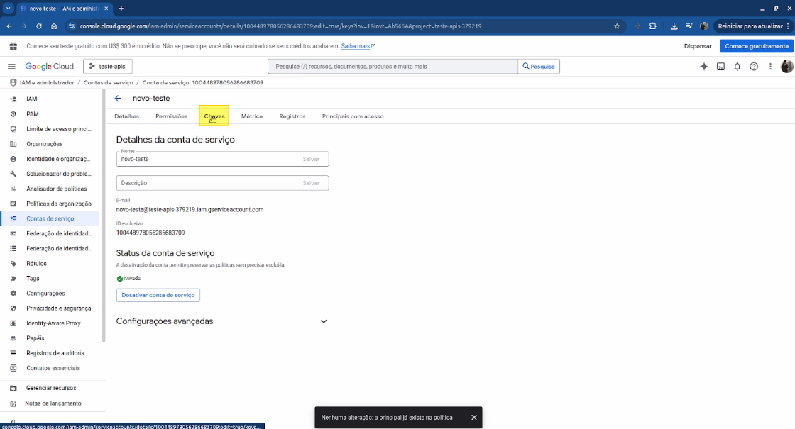The height and width of the screenshot is (429, 795).
Task: Expand Configurações avançadas section
Action: click(x=324, y=321)
